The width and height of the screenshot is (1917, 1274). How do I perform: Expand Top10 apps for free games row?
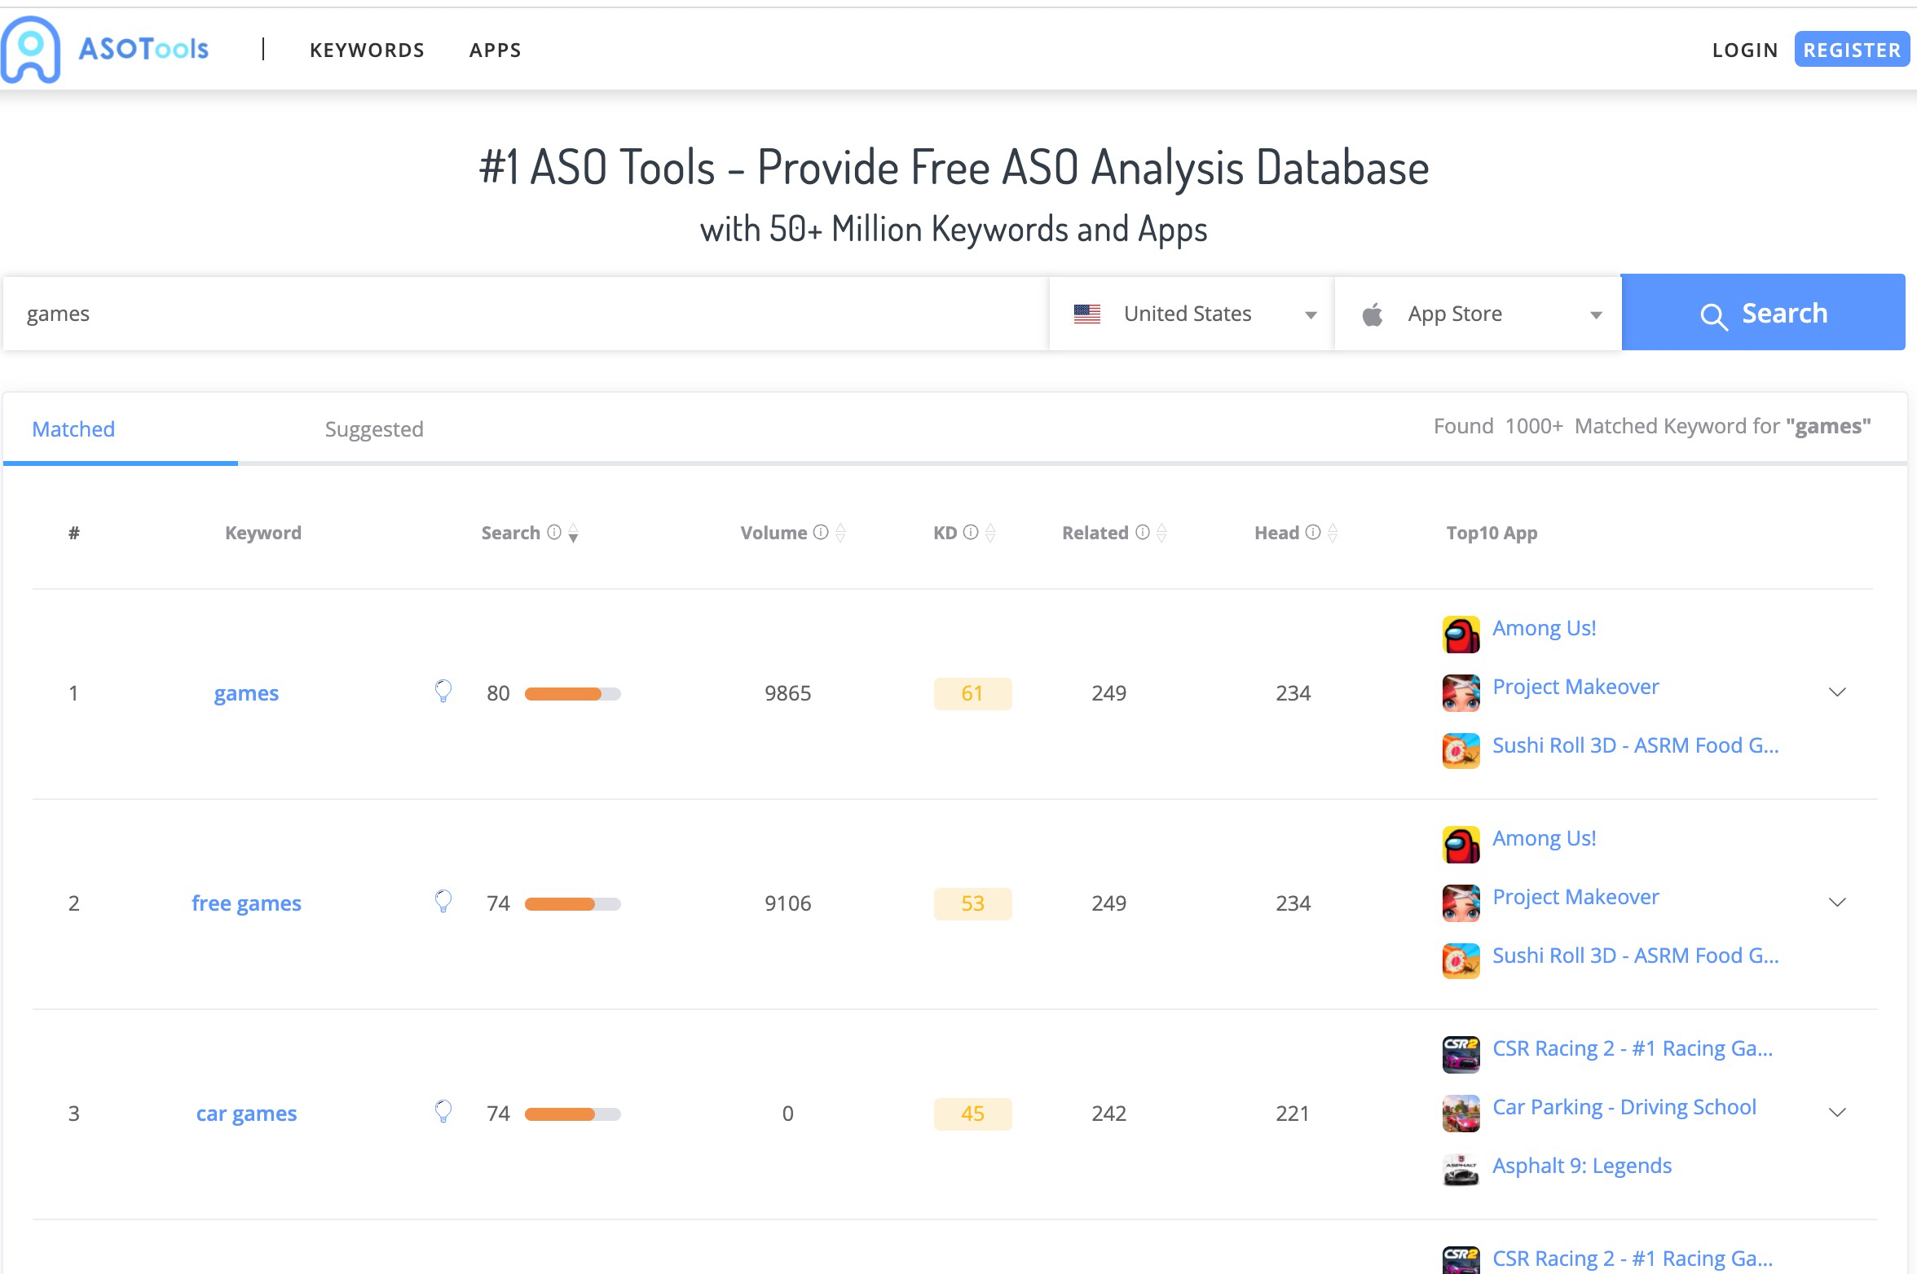pos(1837,903)
